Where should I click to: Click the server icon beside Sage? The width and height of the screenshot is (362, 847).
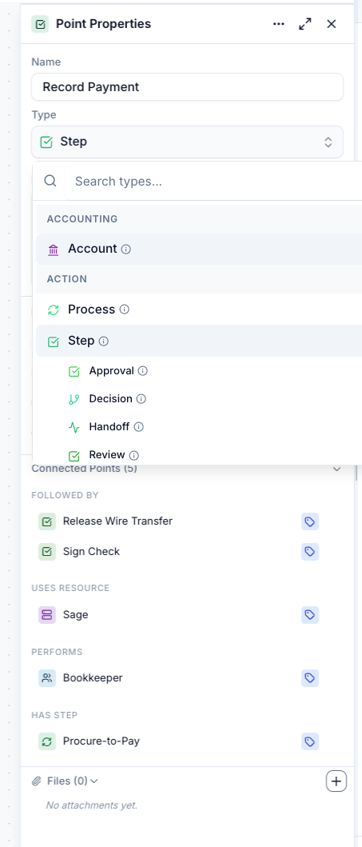point(47,615)
